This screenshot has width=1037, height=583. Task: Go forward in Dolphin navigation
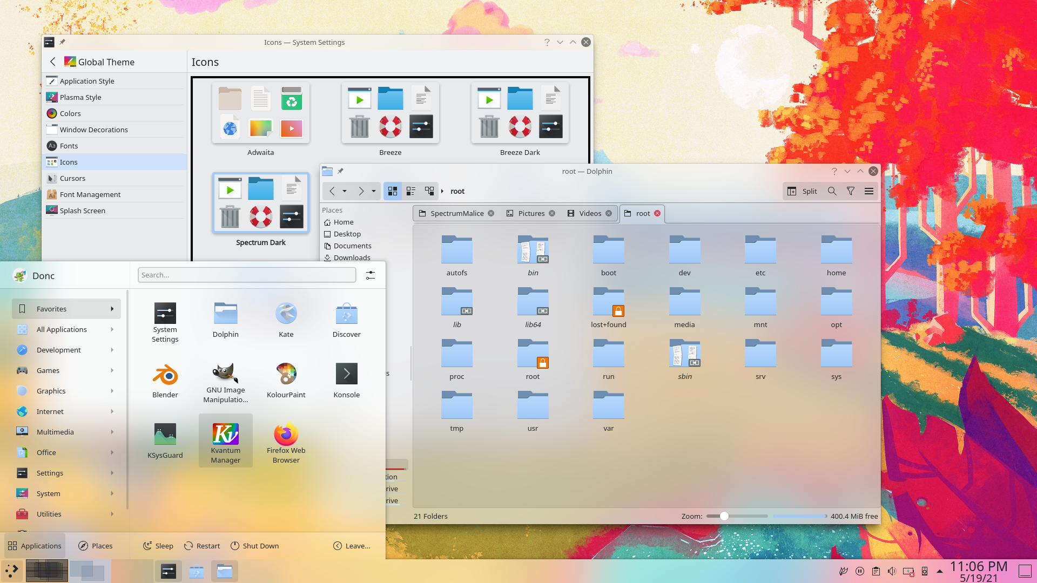(x=361, y=191)
